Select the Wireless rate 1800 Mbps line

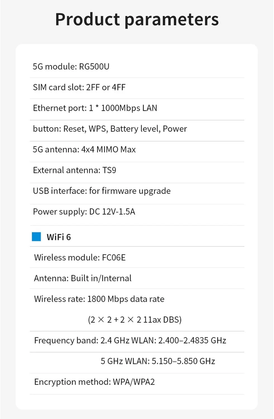pyautogui.click(x=99, y=299)
